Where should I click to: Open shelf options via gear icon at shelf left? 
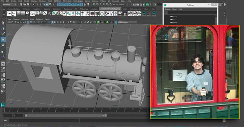[x=4, y=15]
